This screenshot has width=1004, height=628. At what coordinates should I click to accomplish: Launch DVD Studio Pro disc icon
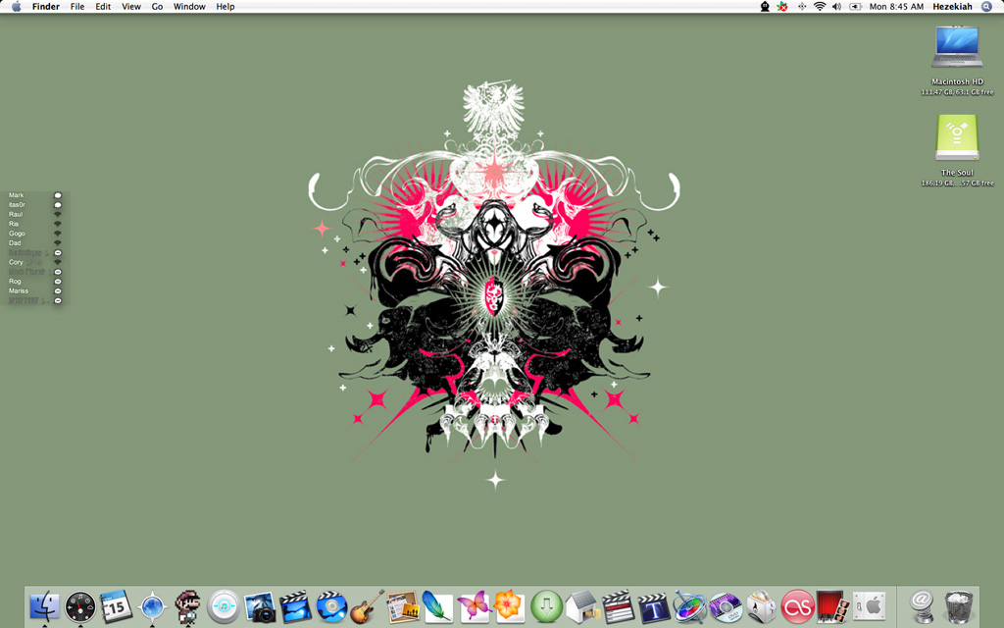pyautogui.click(x=726, y=606)
